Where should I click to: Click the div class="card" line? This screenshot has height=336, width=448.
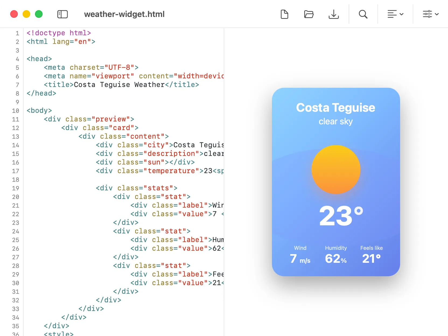click(100, 128)
